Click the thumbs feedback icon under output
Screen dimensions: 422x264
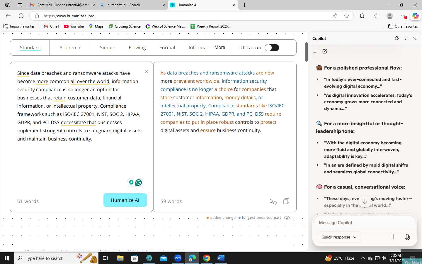tap(273, 202)
